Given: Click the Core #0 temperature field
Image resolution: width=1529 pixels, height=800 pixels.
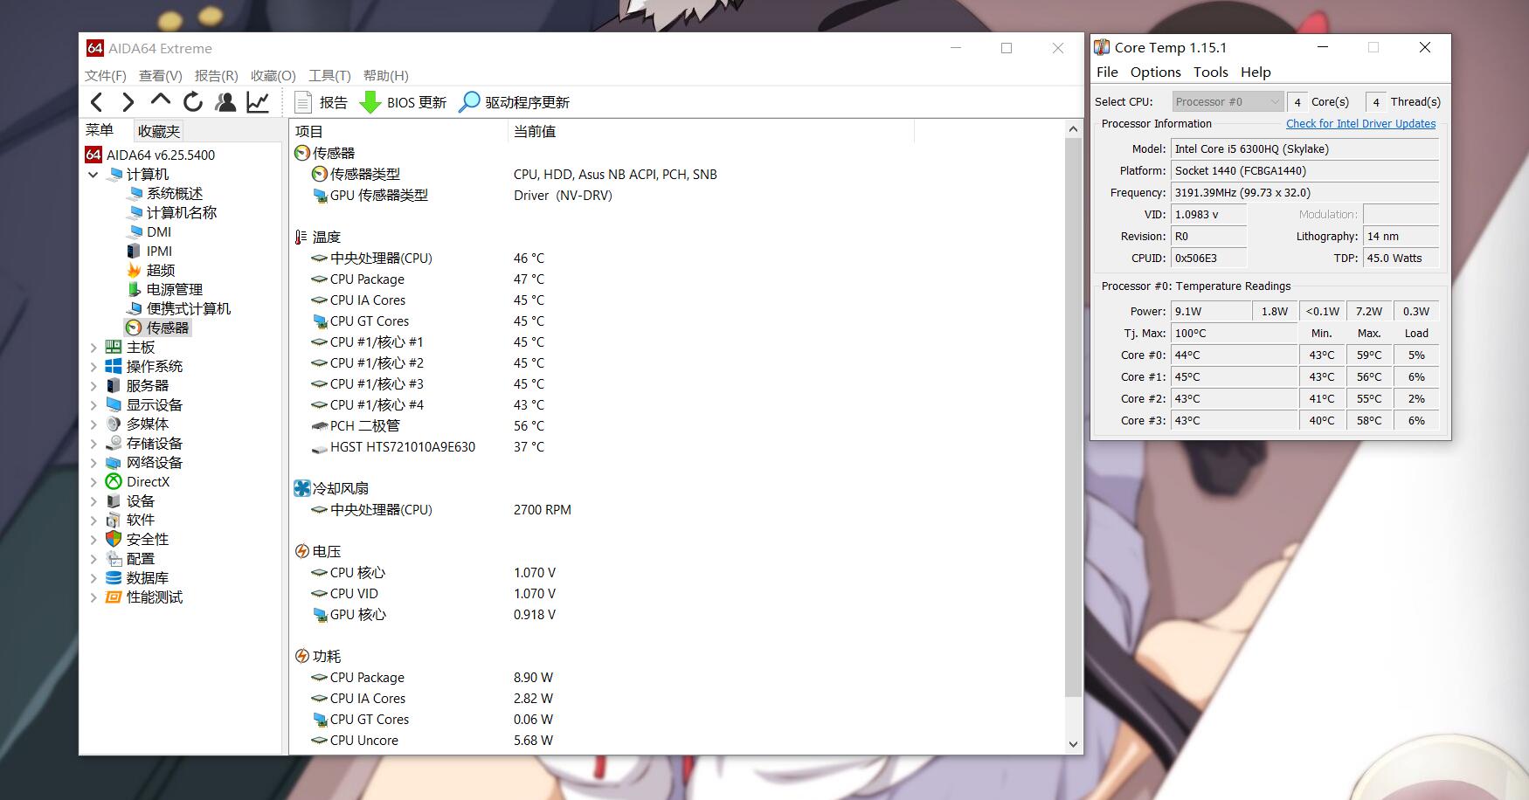Looking at the screenshot, I should (1234, 355).
